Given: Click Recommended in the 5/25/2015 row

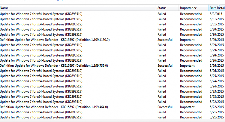Looking at the screenshot, I should tap(191, 76).
